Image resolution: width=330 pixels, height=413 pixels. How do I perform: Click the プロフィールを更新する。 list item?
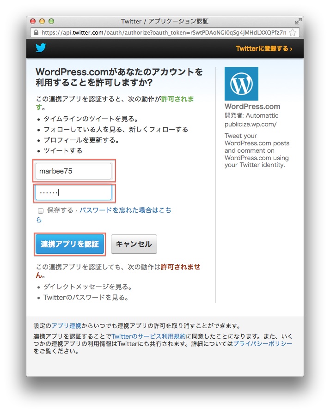pyautogui.click(x=82, y=140)
